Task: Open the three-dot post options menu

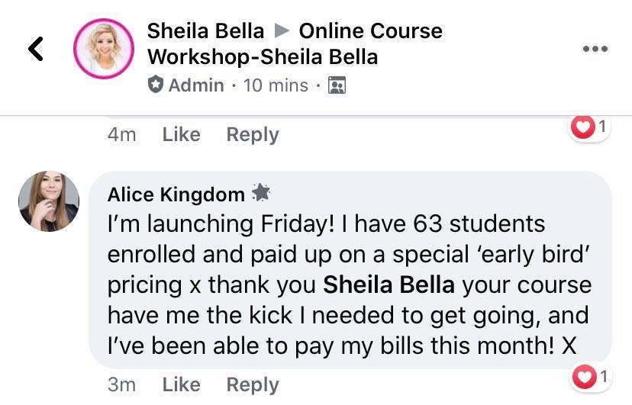Action: [595, 50]
